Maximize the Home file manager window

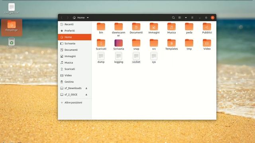[206, 17]
